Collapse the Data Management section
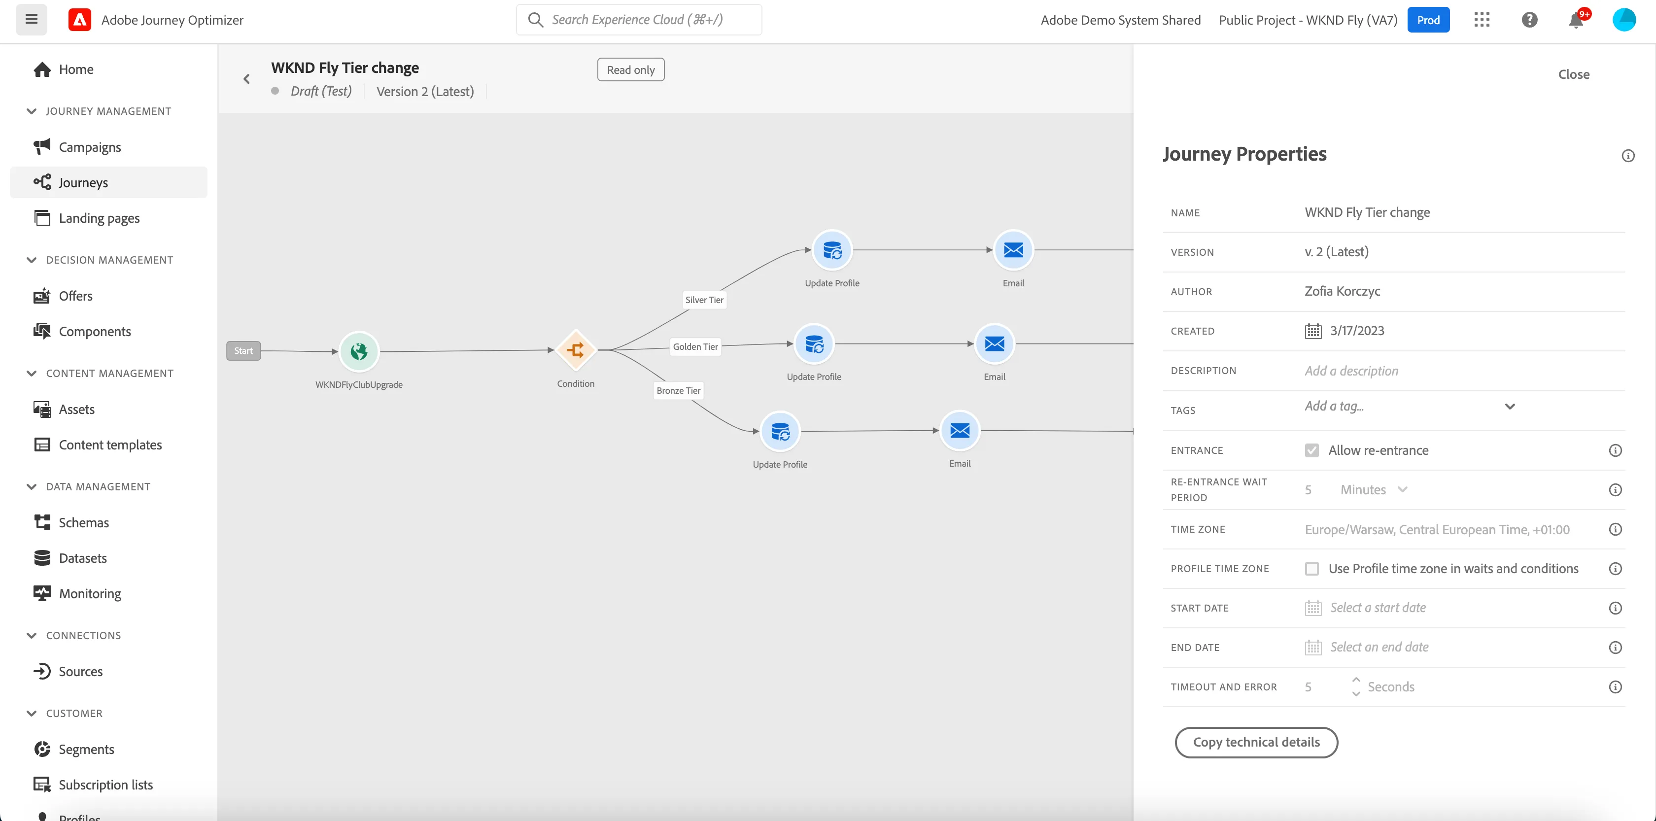The width and height of the screenshot is (1656, 821). [32, 487]
